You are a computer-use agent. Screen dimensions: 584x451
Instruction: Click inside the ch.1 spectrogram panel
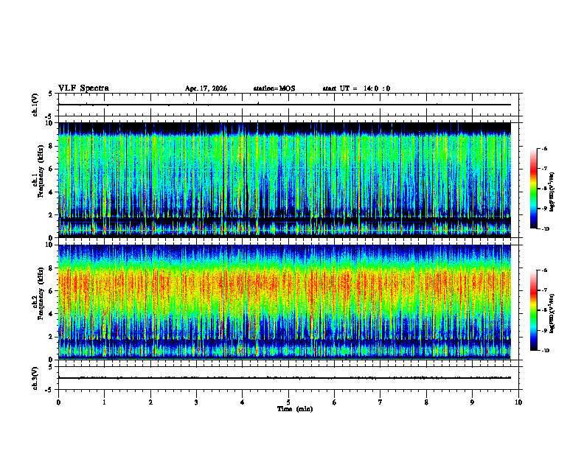[285, 180]
